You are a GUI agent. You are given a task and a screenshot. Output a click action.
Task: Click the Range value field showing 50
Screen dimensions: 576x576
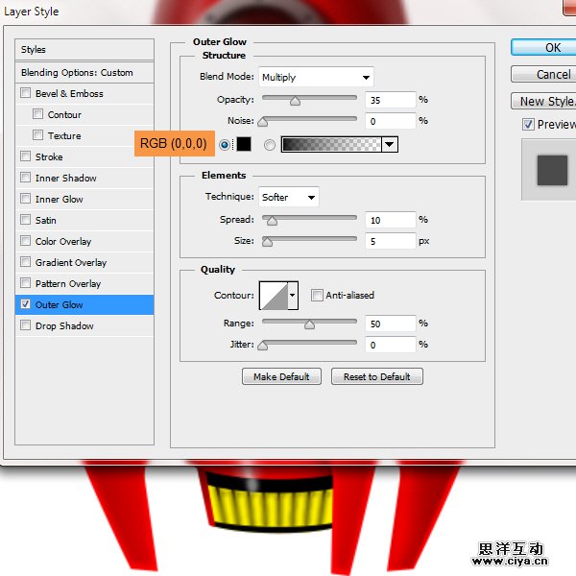click(x=391, y=324)
